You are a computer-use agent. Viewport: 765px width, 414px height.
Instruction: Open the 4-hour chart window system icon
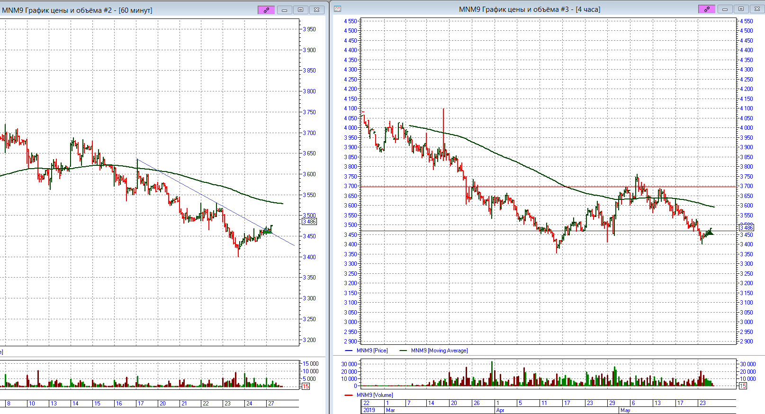click(x=337, y=9)
